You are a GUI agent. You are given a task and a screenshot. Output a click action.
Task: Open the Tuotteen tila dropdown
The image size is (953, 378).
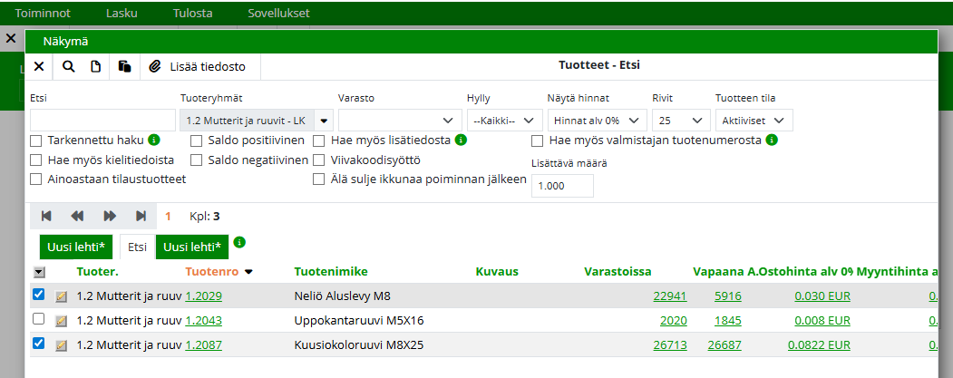pos(753,121)
